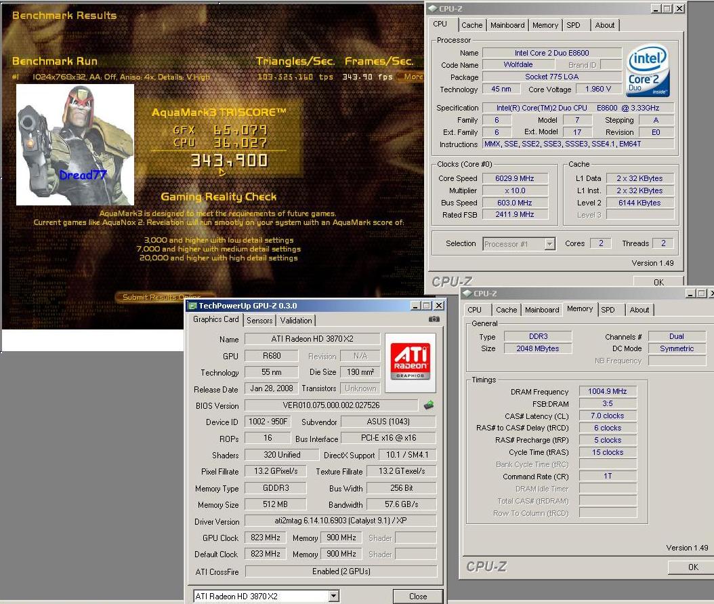Click the BIOS Version VER010.075.000.002.027526 field
Screen dimensions: 714x604
click(331, 405)
